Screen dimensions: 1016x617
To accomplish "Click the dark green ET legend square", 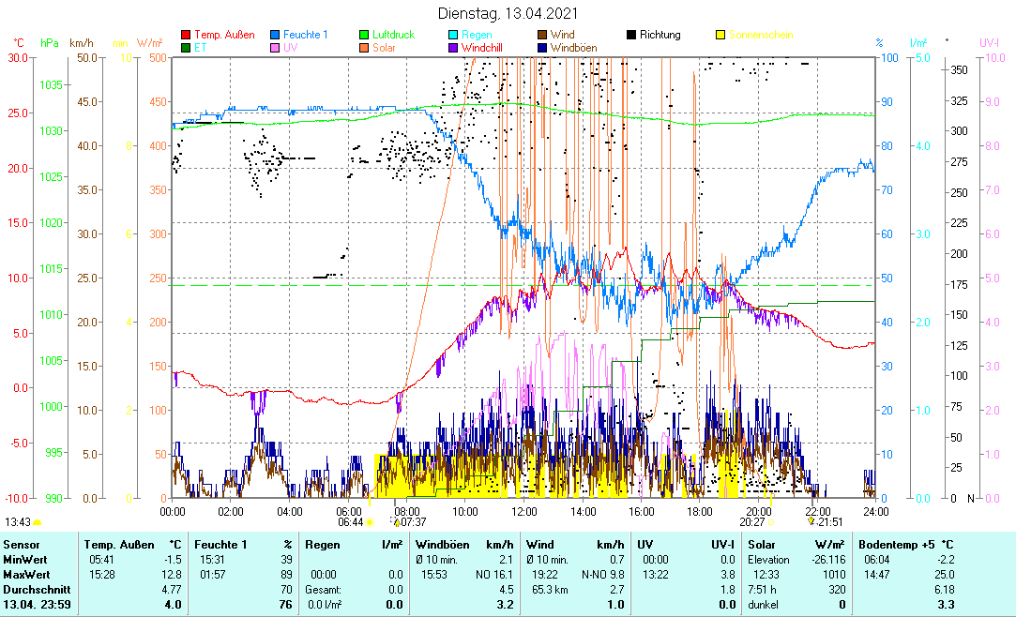I will [186, 48].
